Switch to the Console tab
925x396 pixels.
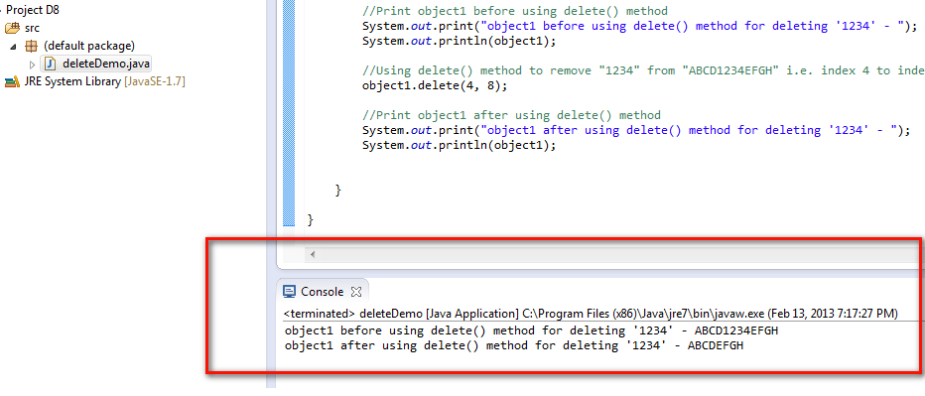coord(323,292)
